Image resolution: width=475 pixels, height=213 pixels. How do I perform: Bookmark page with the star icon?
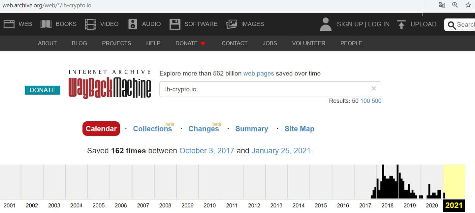[x=468, y=5]
